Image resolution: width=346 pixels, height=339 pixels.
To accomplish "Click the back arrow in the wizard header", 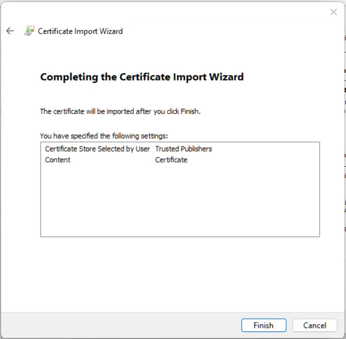I will coord(10,31).
